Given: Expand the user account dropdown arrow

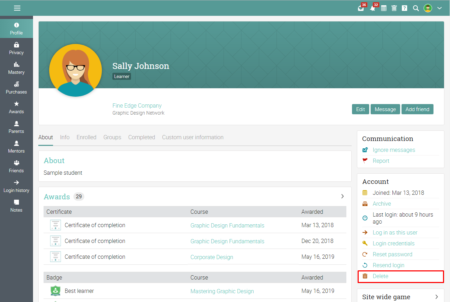Looking at the screenshot, I should click(x=439, y=8).
